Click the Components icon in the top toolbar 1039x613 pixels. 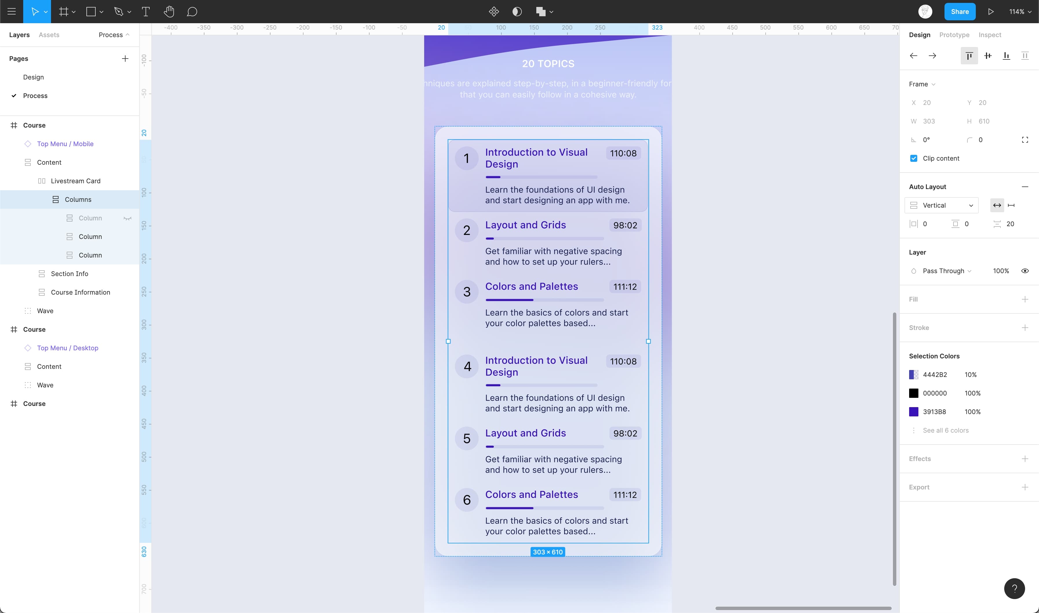[x=493, y=12]
